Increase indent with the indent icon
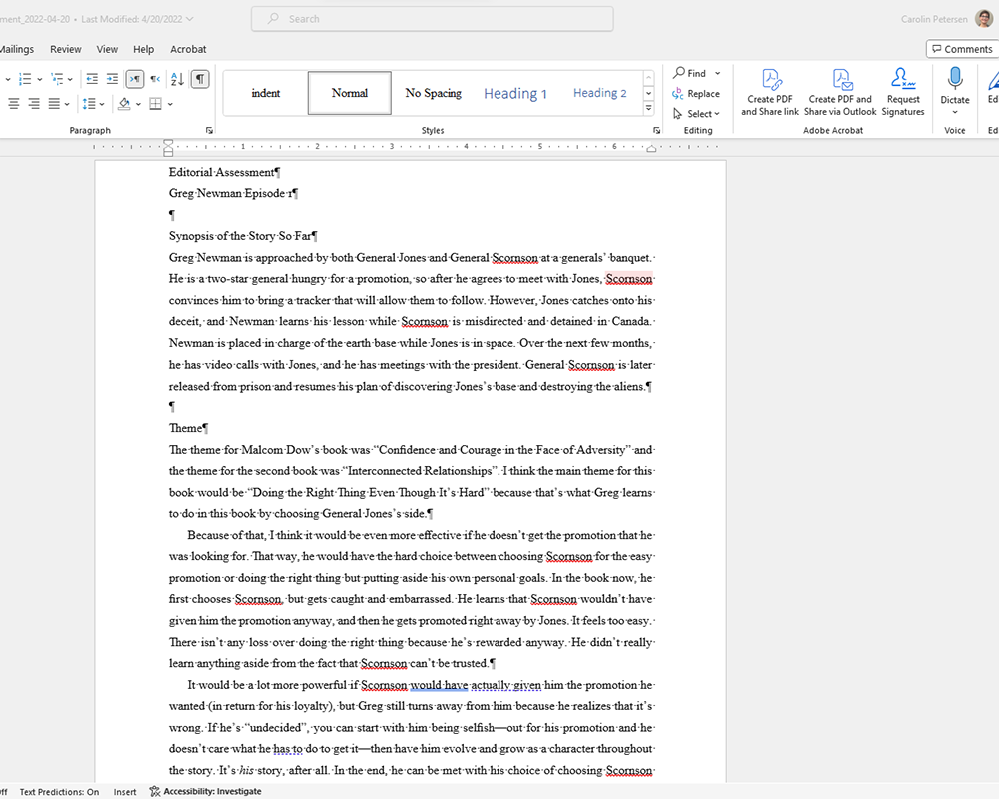 (112, 79)
